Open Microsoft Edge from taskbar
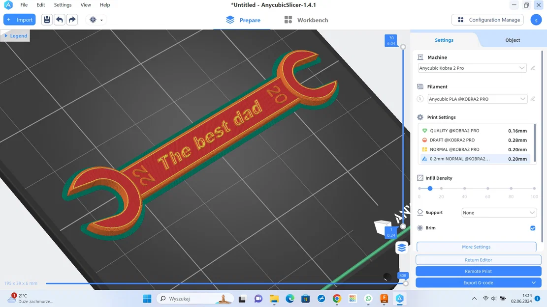The width and height of the screenshot is (547, 307). [x=290, y=299]
